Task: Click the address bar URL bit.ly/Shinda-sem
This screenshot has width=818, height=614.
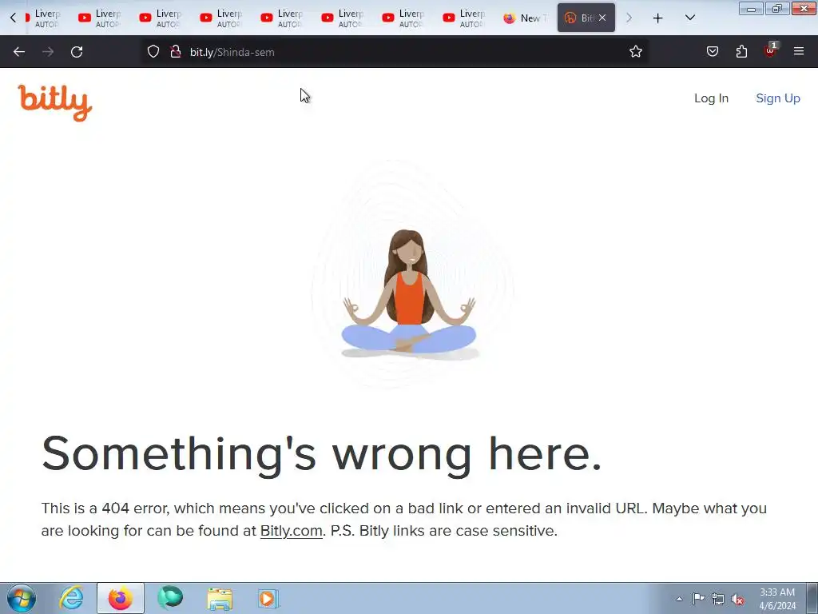Action: click(232, 52)
